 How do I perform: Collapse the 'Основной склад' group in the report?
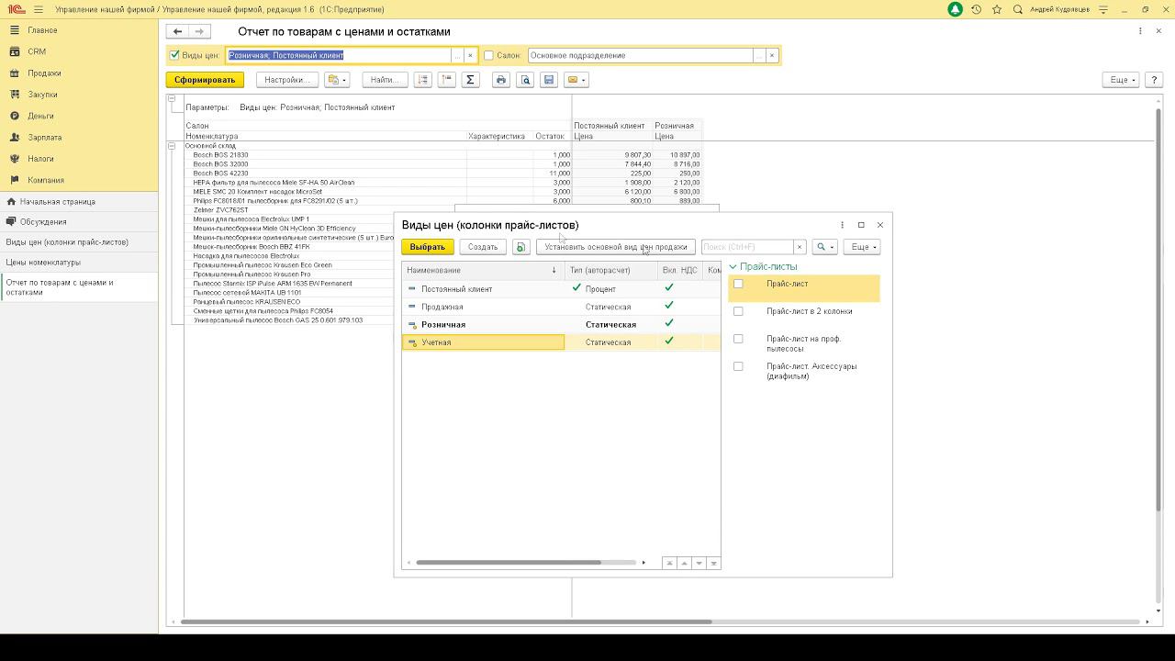click(x=171, y=145)
